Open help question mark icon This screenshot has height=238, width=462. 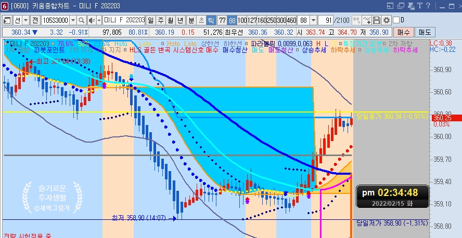(x=428, y=6)
